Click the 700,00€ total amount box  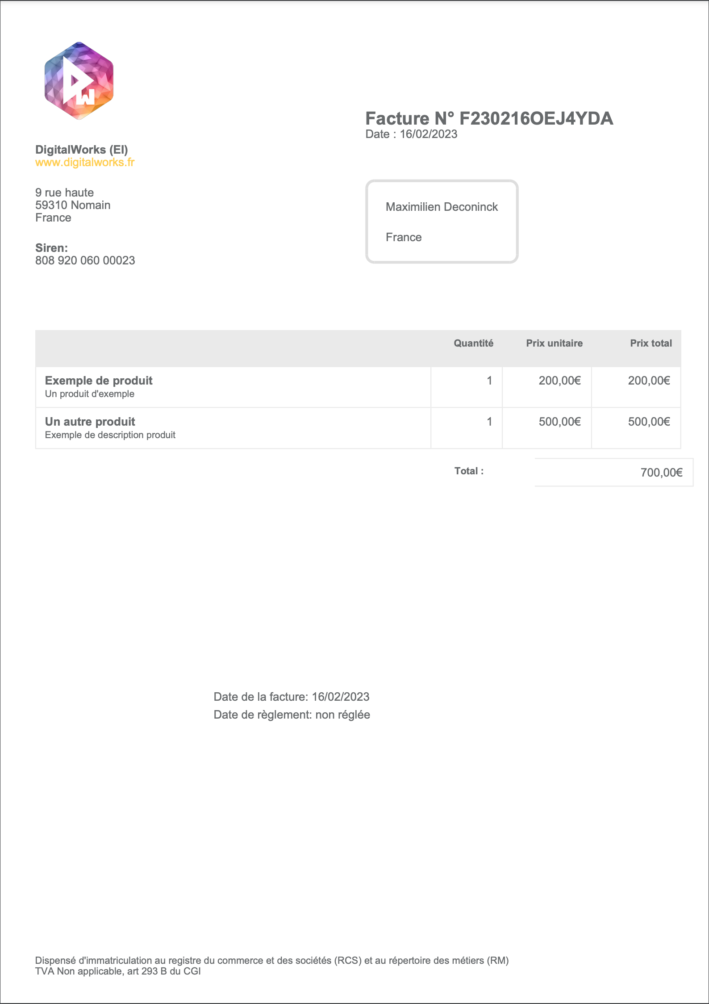[661, 473]
